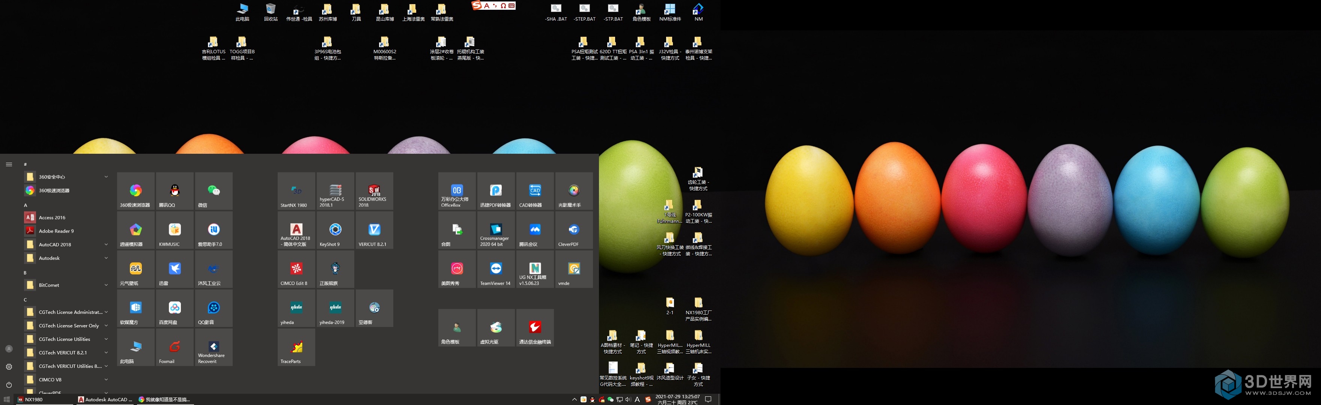The height and width of the screenshot is (405, 1321).
Task: Expand CIMCO V8 folder chevron
Action: (x=106, y=380)
